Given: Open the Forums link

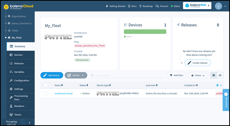Looking at the screenshot, I should (162, 6).
